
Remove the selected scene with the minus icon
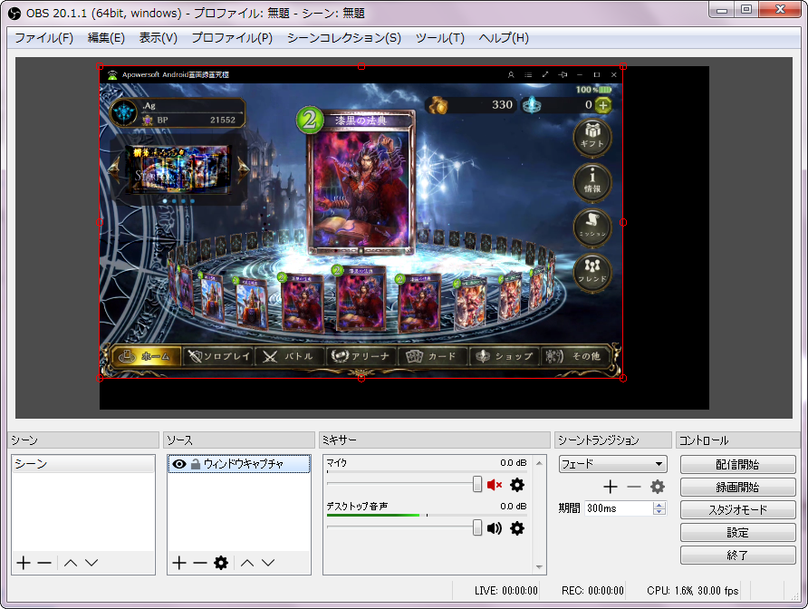coord(44,563)
